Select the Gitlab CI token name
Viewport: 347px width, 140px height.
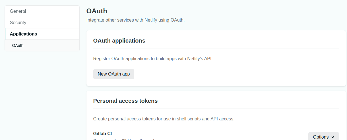pos(102,133)
